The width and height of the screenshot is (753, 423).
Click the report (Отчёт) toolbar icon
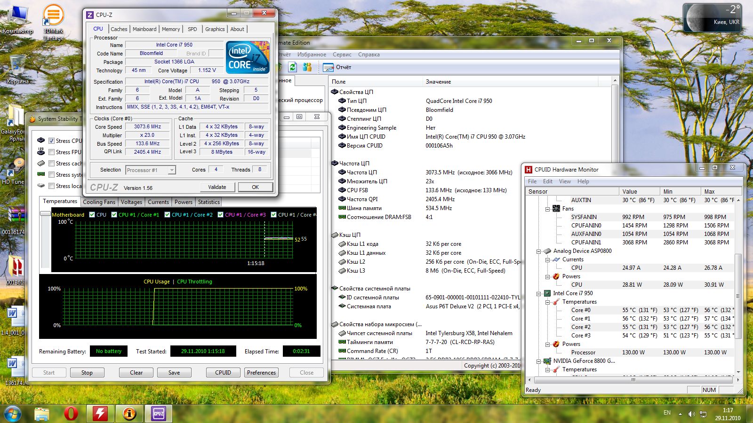pos(328,67)
